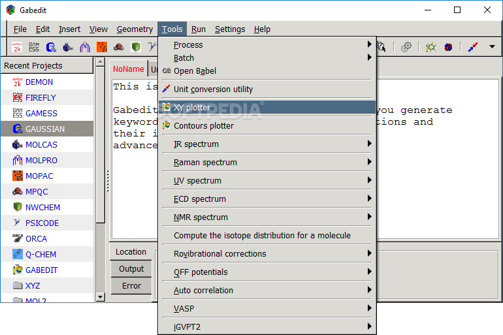This screenshot has width=503, height=335.
Task: Open the molecule geometry viewer icon
Action: coord(431,47)
